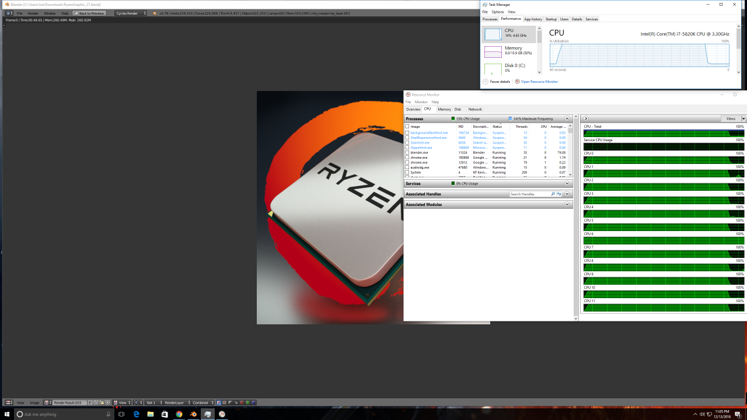Open Microsoft Edge from the taskbar
The width and height of the screenshot is (747, 420).
click(x=137, y=414)
